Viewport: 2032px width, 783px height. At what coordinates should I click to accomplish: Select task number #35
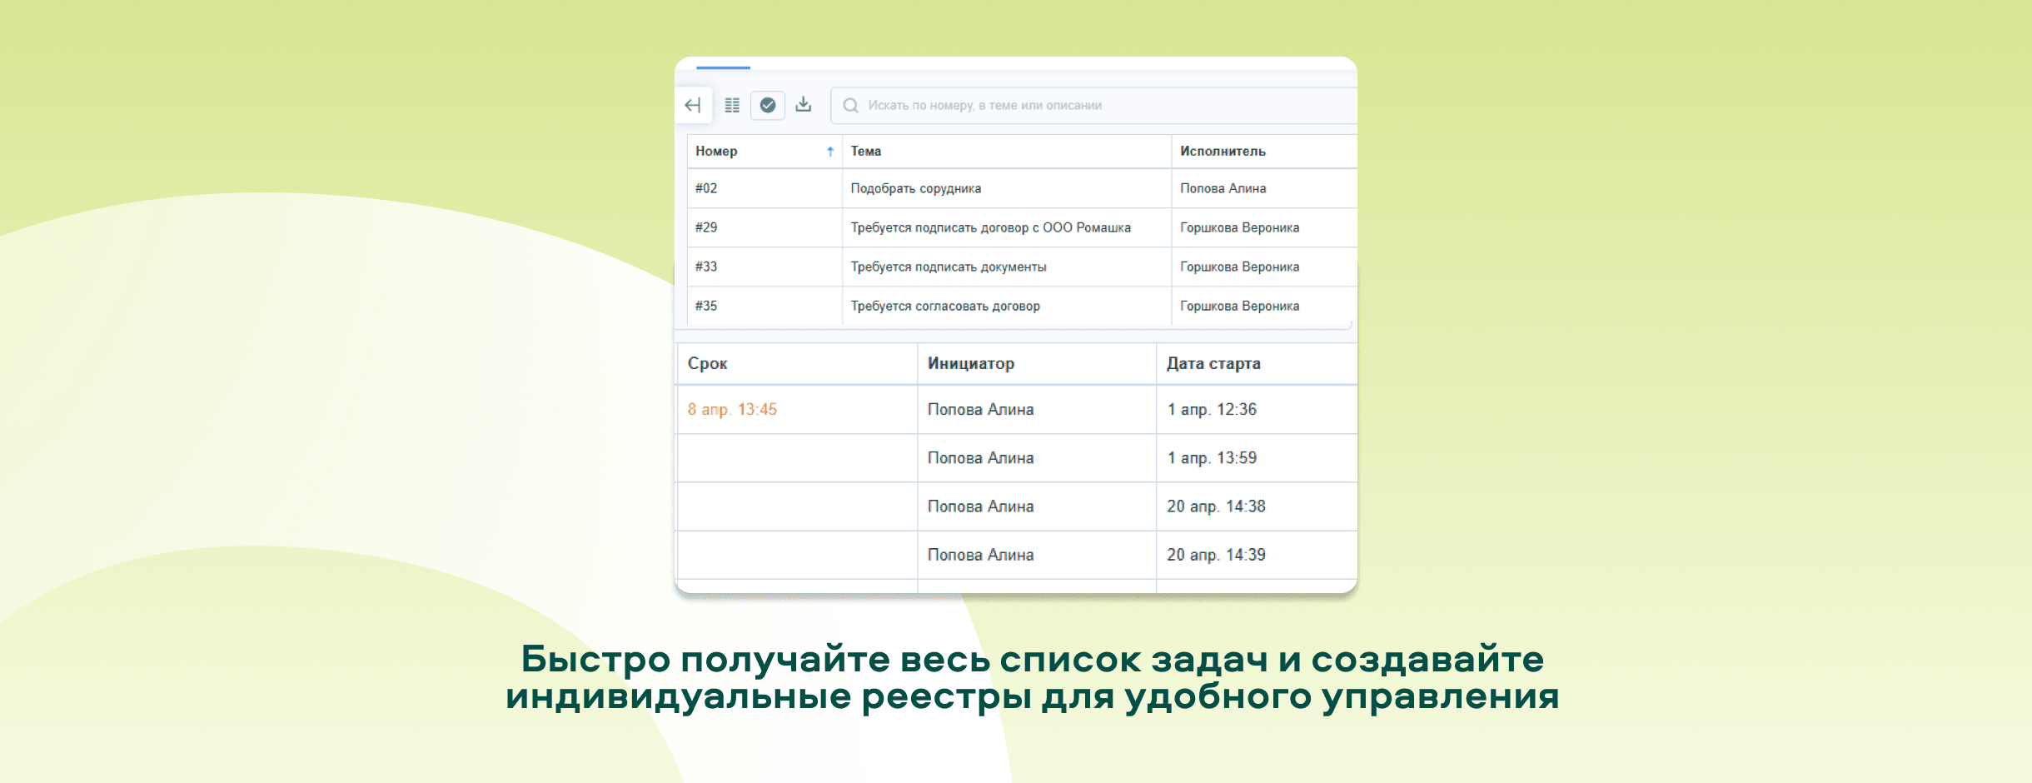tap(706, 306)
